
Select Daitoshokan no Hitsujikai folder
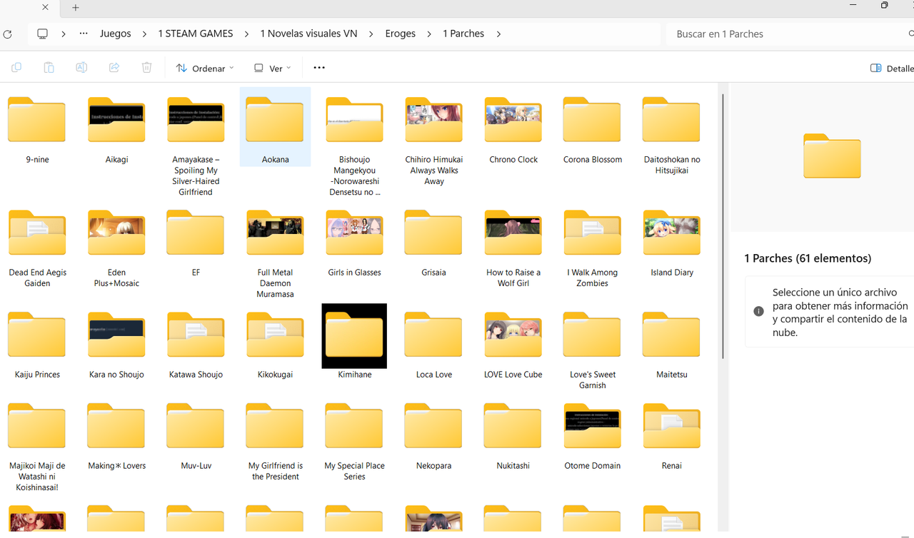point(672,136)
